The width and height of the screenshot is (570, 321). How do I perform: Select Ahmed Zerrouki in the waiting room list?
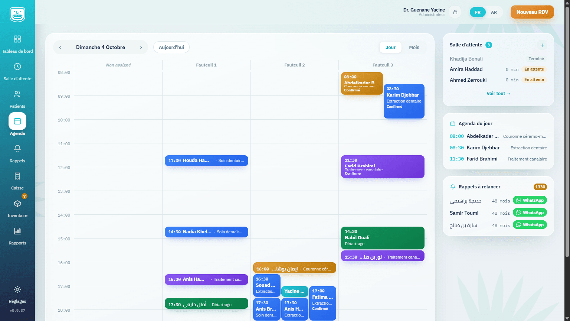(498, 80)
